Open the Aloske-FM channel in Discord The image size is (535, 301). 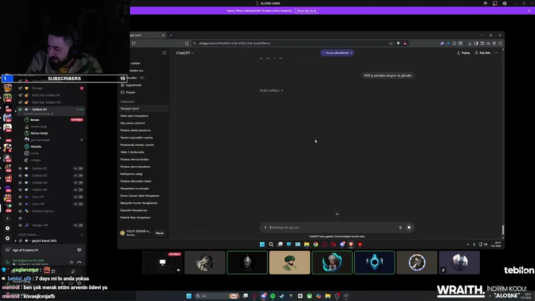(50, 225)
